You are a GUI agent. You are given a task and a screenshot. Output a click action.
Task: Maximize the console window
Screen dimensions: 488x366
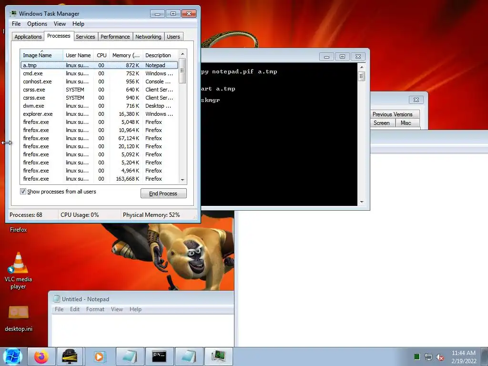(342, 56)
